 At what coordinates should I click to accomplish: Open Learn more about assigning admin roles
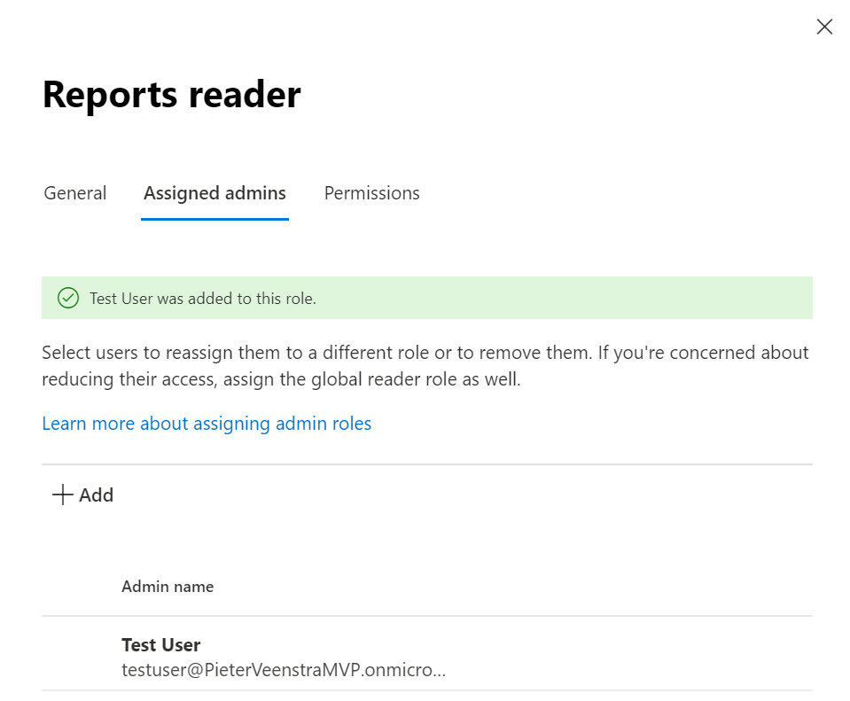[207, 424]
